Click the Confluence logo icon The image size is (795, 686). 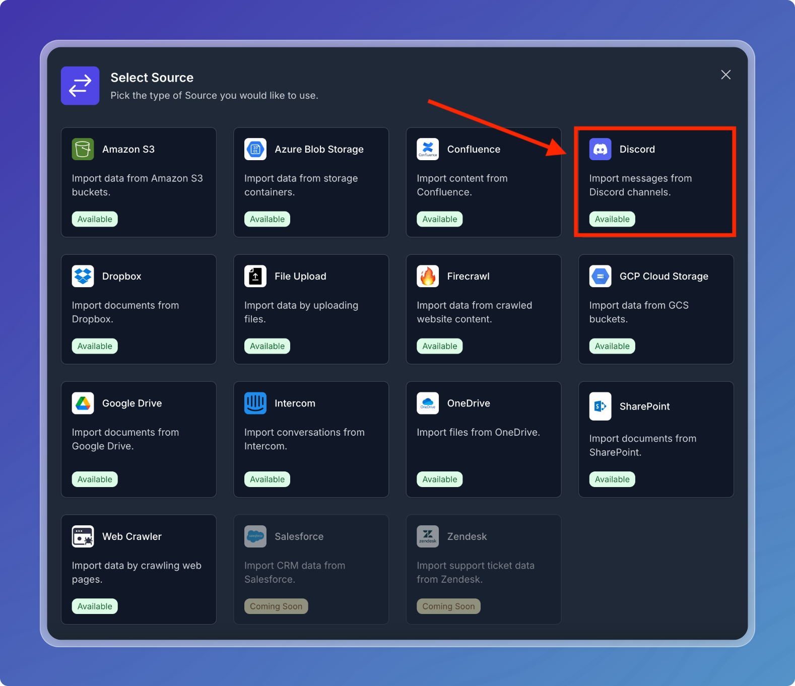pos(428,149)
